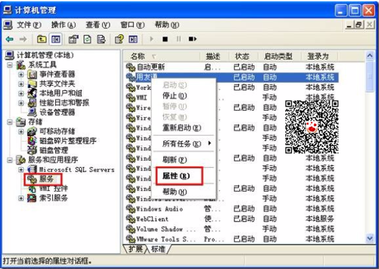Open 所有任务(K) submenu
This screenshot has width=379, height=269.
click(x=184, y=143)
